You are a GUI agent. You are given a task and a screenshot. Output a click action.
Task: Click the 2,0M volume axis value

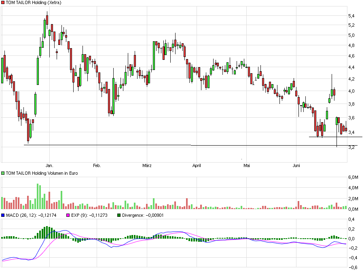coord(353,199)
